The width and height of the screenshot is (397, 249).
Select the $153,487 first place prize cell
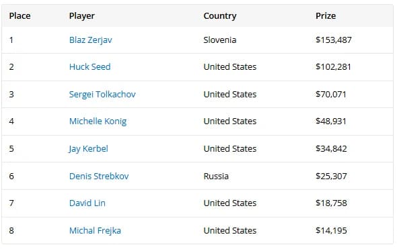(334, 40)
